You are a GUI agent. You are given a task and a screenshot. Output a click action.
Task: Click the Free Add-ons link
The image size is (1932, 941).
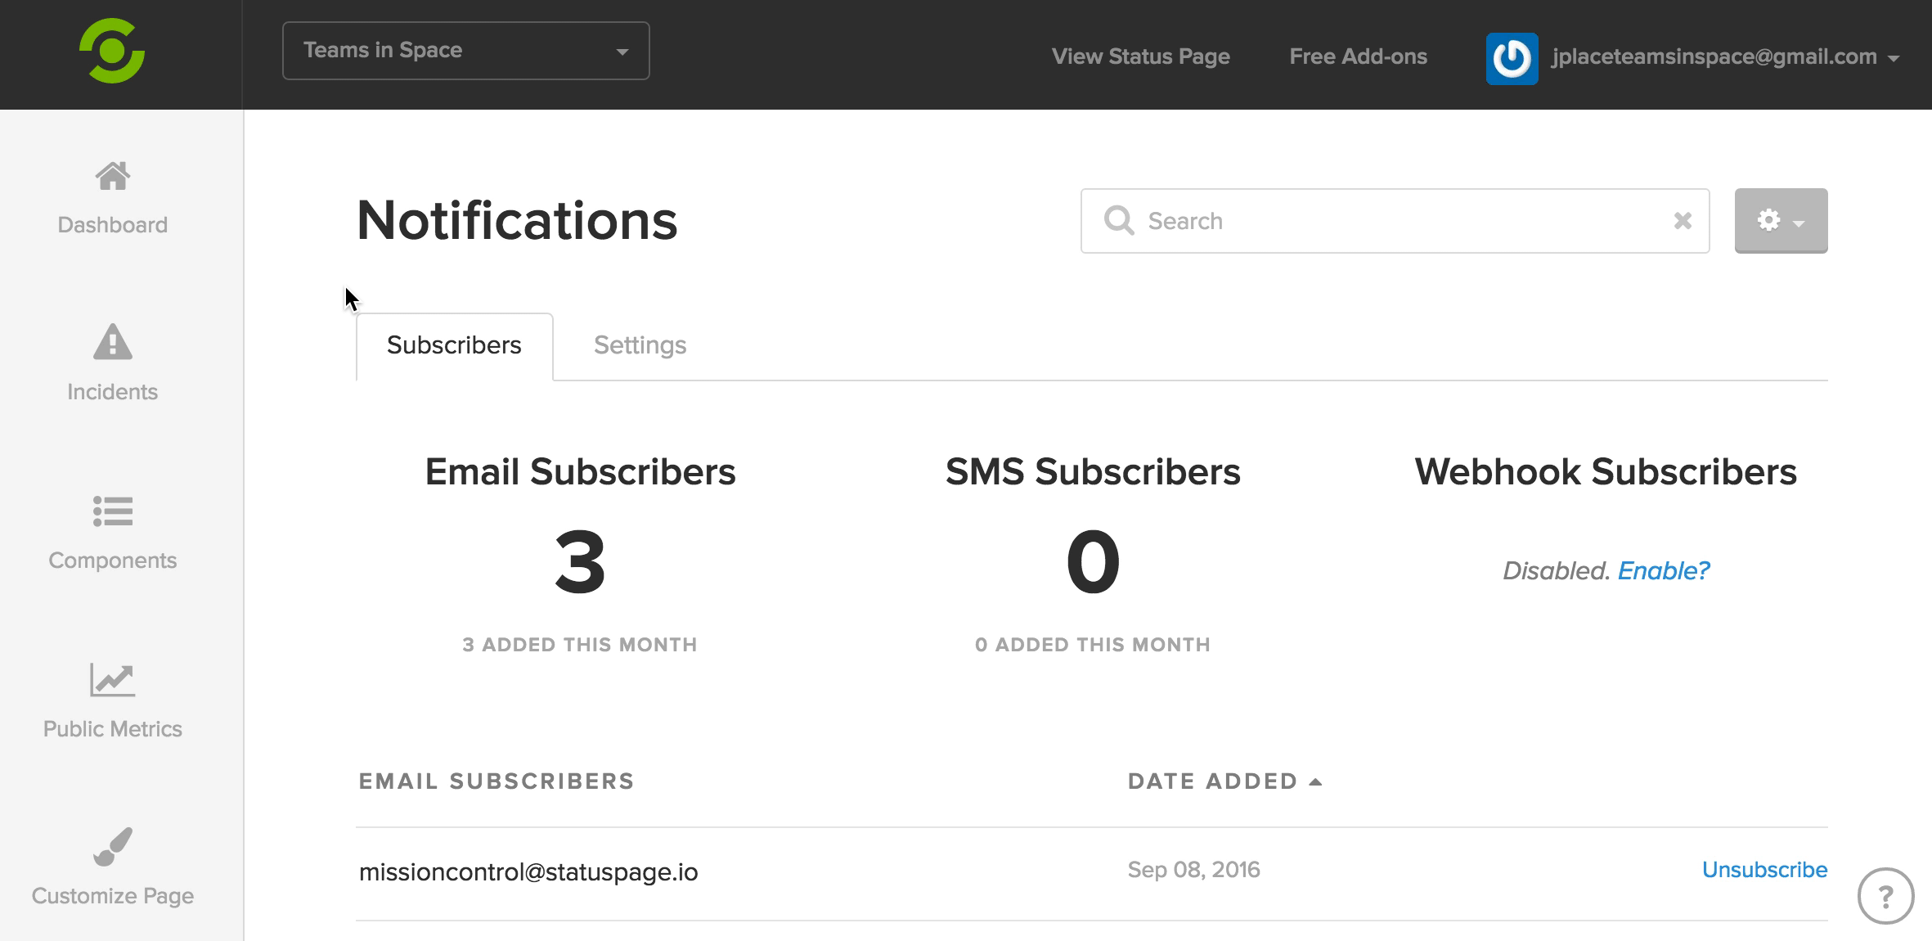1358,56
